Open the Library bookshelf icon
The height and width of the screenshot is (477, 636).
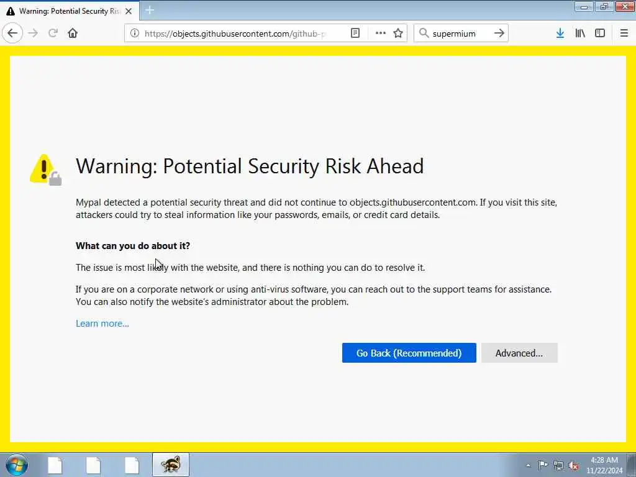coord(580,34)
